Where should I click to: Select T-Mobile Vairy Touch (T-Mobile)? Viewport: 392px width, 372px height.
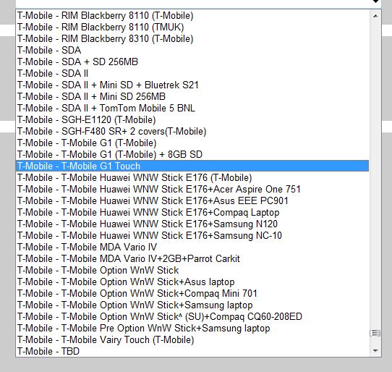coord(192,339)
